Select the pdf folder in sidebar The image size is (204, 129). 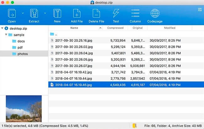point(20,47)
